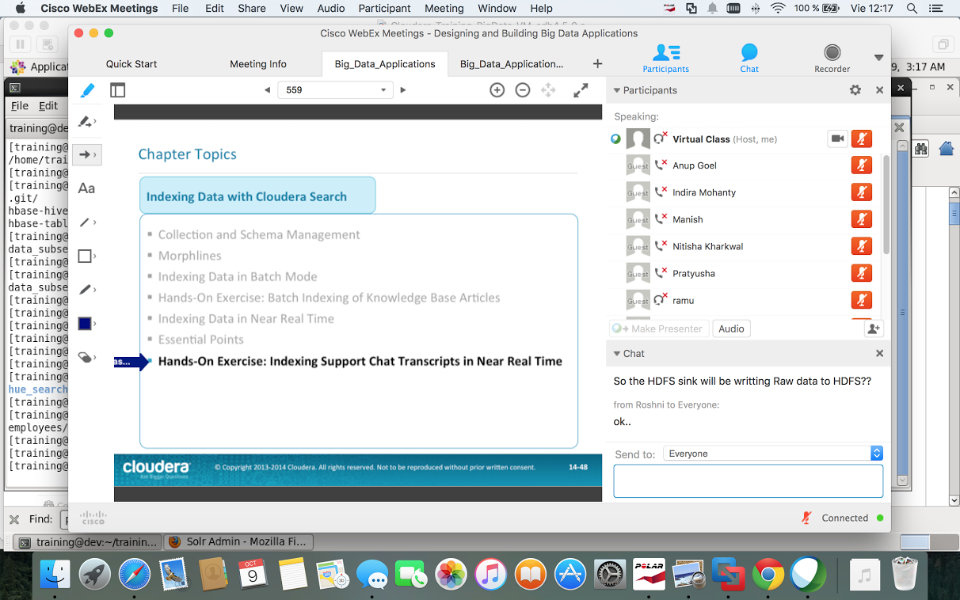Screen dimensions: 960x600
Task: Unmute Nitisha Kharkwal's microphone
Action: click(862, 246)
